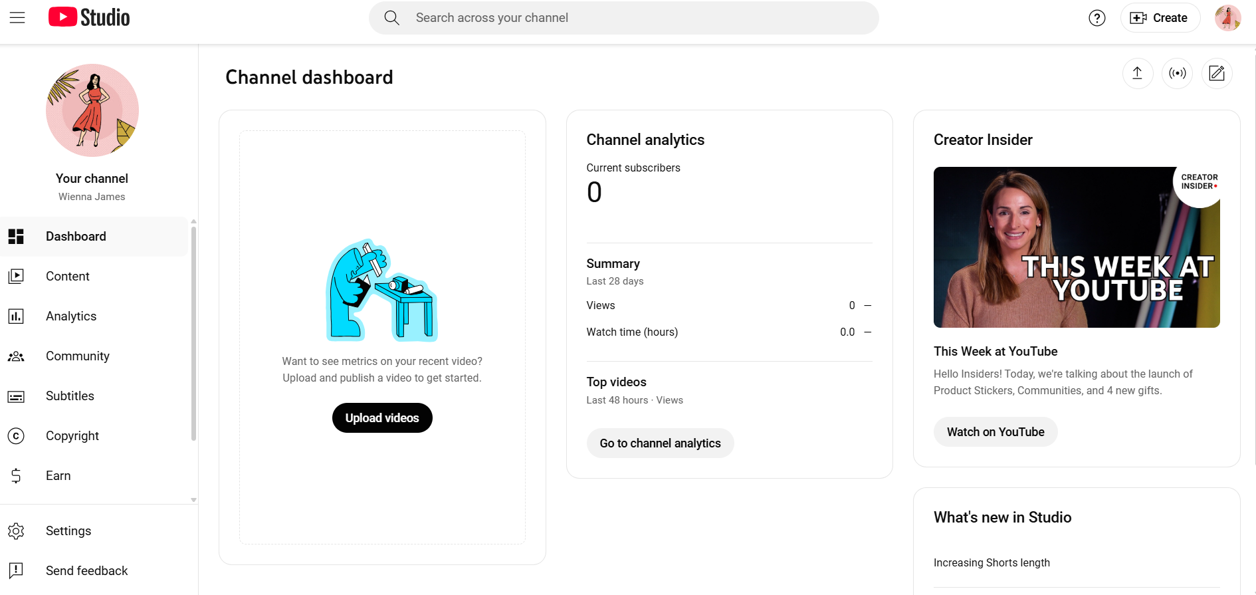Viewport: 1256px width, 595px height.
Task: Click Watch on YouTube button
Action: point(995,432)
